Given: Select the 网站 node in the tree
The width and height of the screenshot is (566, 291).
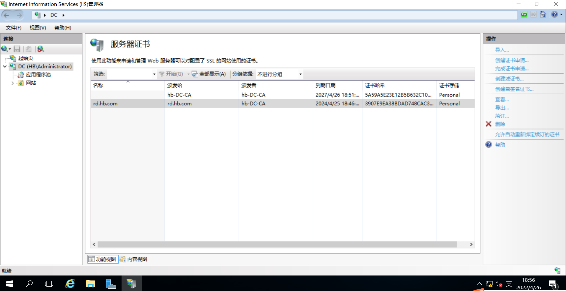Looking at the screenshot, I should pos(31,83).
